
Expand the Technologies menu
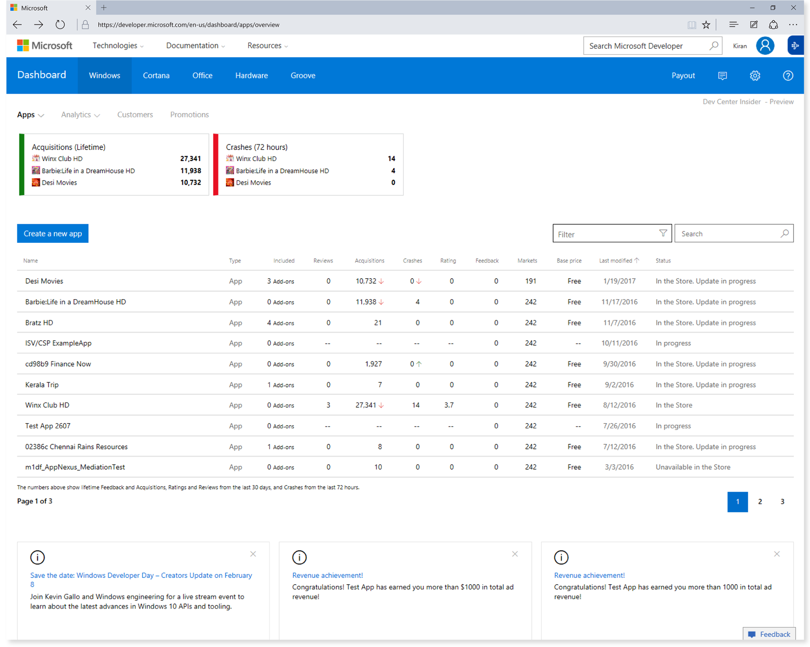tap(118, 46)
